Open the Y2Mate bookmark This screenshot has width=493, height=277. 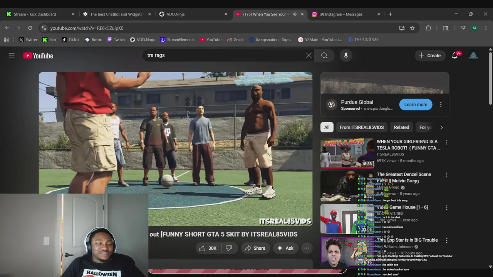click(320, 40)
